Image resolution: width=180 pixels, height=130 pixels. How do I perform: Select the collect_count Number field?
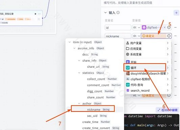click(102, 79)
